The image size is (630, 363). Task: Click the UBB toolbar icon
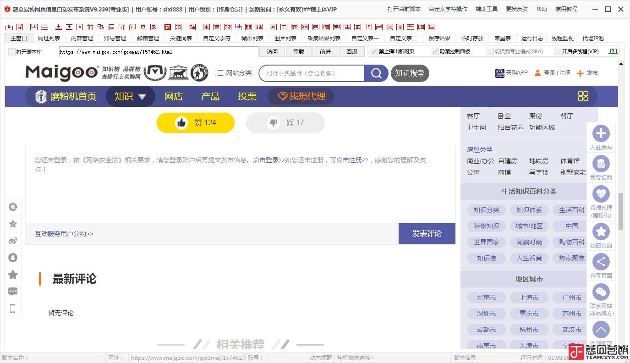421,27
